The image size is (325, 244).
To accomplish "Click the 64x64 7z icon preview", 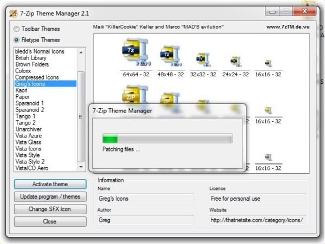I will point(136,52).
